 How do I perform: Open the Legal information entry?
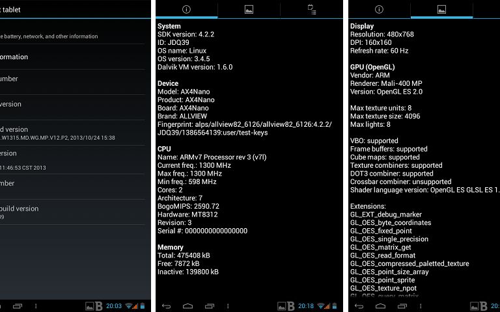pyautogui.click(x=39, y=57)
